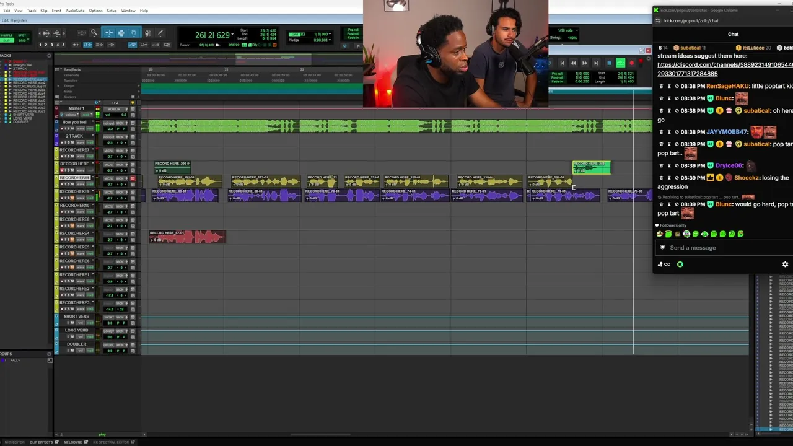This screenshot has width=793, height=446.
Task: Click Rewind in the Transport window
Action: click(574, 63)
